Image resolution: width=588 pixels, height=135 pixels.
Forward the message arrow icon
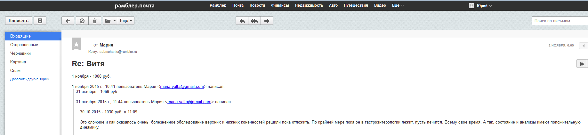[x=267, y=21]
